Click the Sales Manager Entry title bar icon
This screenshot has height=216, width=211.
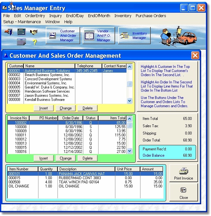(x=4, y=8)
